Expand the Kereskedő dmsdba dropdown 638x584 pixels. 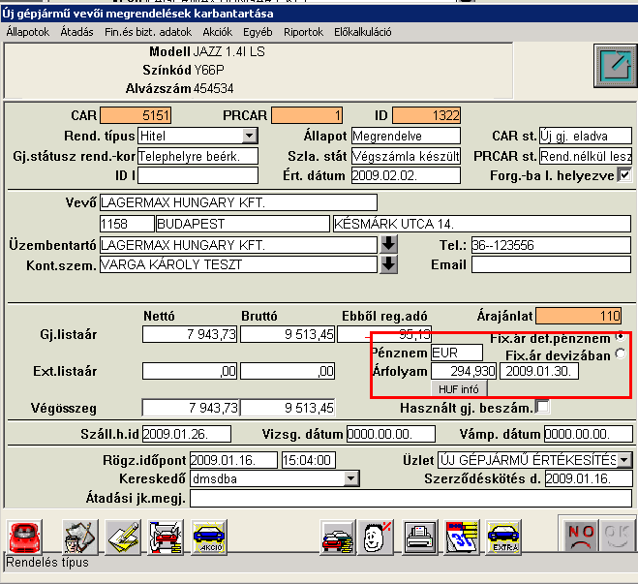pyautogui.click(x=350, y=478)
